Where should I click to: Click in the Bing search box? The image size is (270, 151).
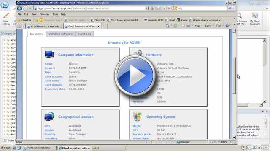202,8
